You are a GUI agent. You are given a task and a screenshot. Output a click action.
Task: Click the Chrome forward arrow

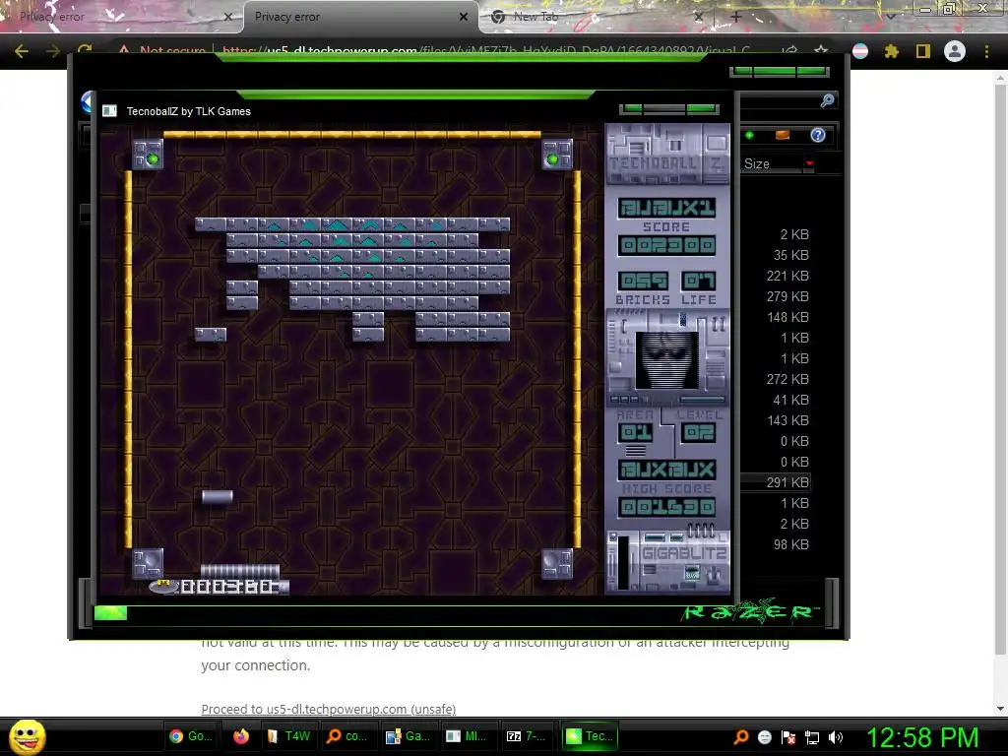coord(53,51)
